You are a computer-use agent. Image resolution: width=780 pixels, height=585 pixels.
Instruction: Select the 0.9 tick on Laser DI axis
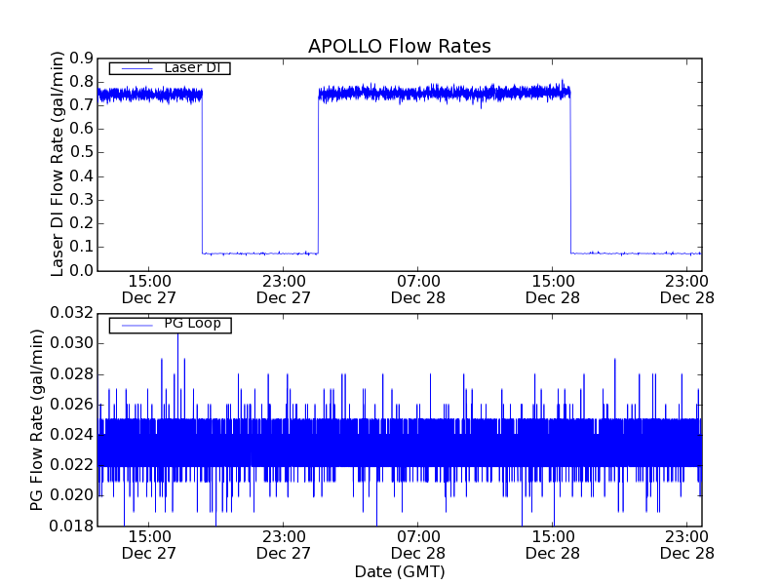point(82,58)
